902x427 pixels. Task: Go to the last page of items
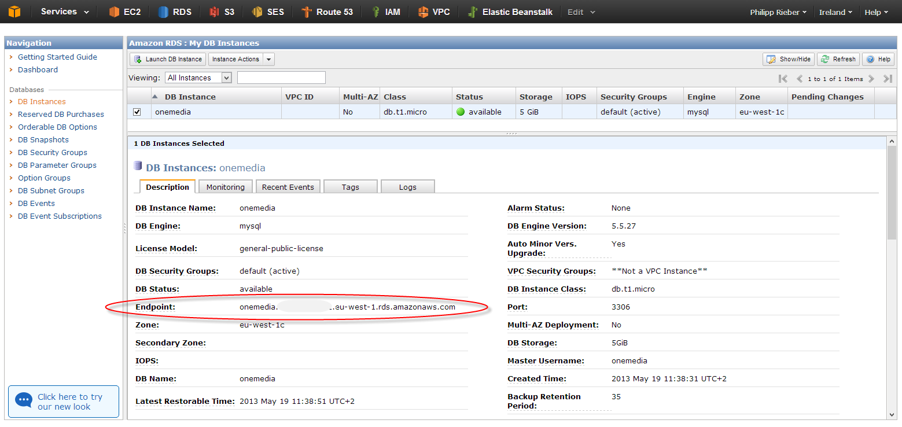(888, 79)
